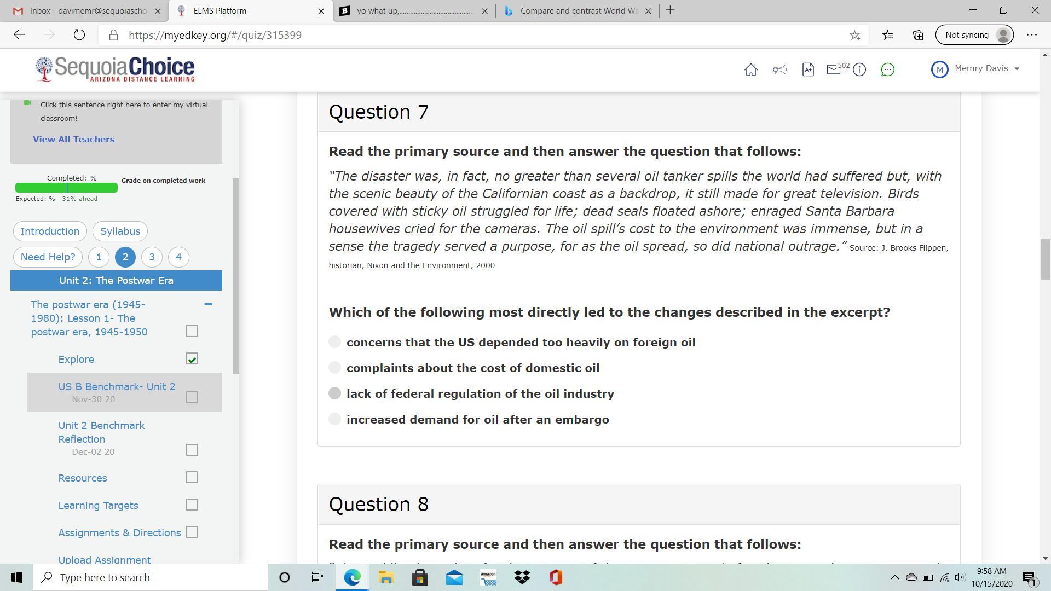Click the Windows taskbar search box
The height and width of the screenshot is (591, 1051).
tap(151, 577)
